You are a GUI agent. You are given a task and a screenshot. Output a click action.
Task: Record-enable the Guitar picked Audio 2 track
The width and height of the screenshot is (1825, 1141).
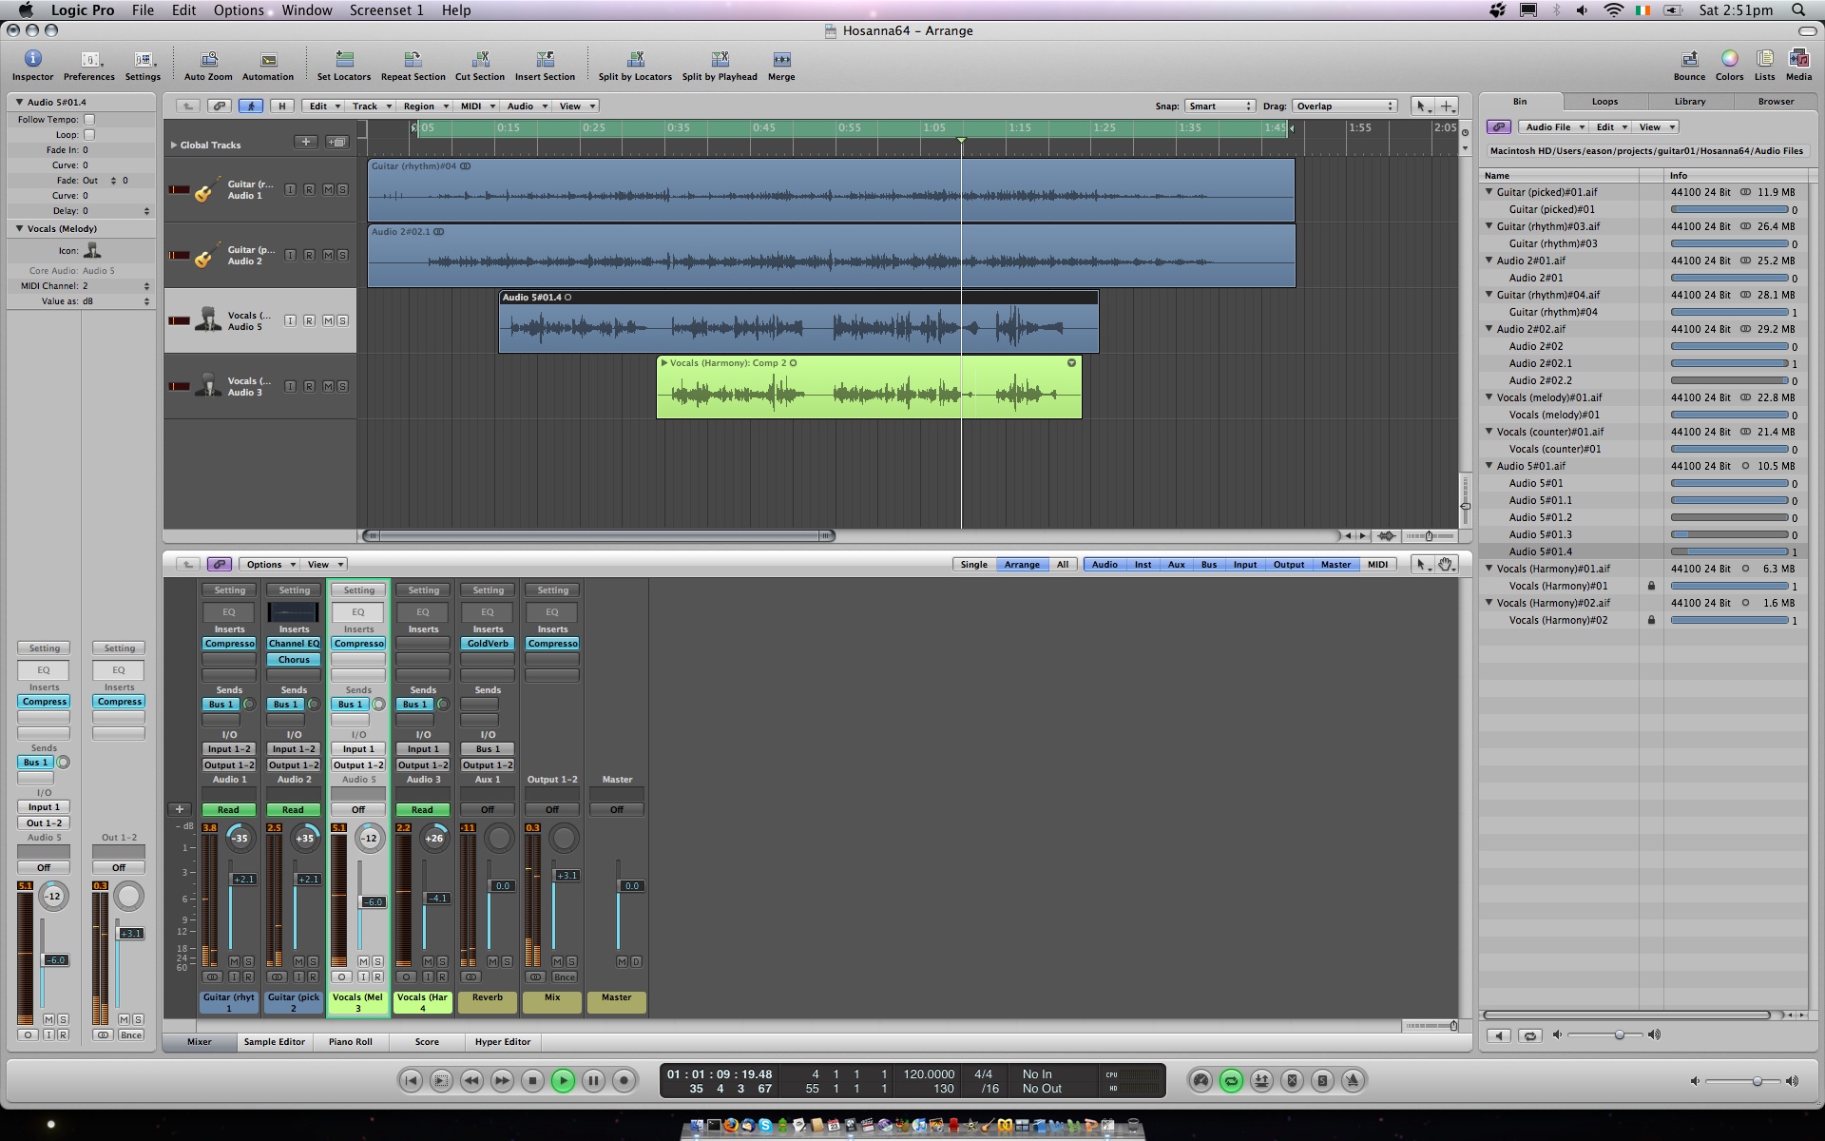click(x=309, y=255)
